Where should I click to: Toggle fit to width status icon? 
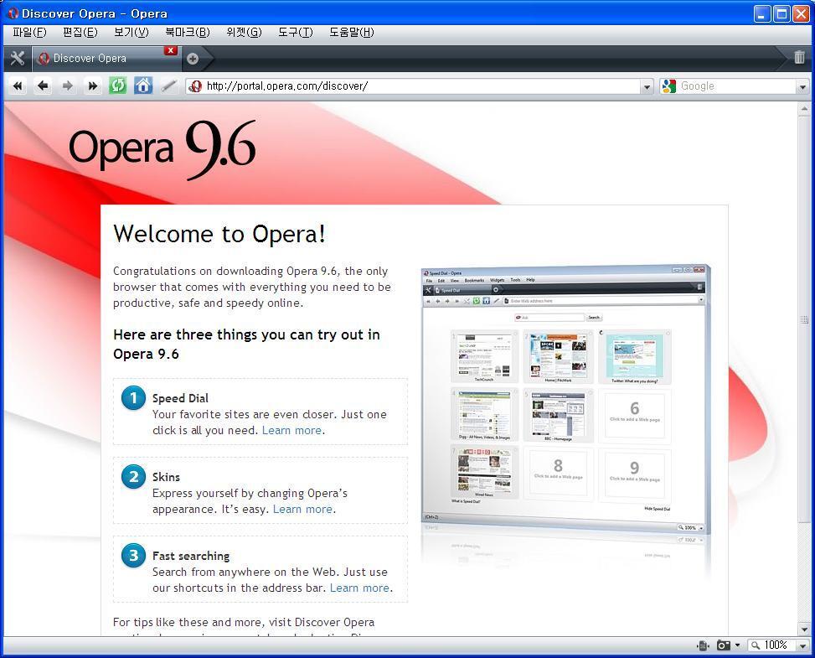(x=703, y=645)
